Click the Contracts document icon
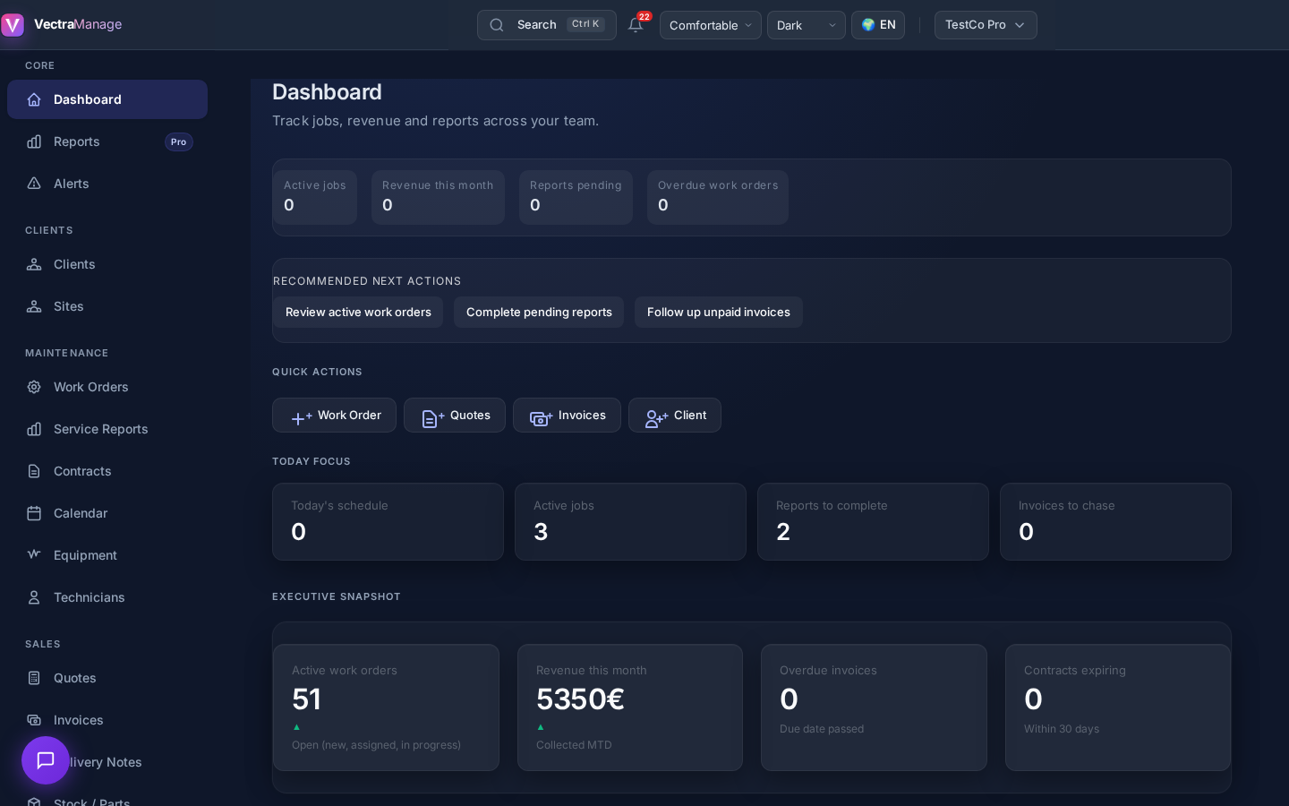 (34, 471)
